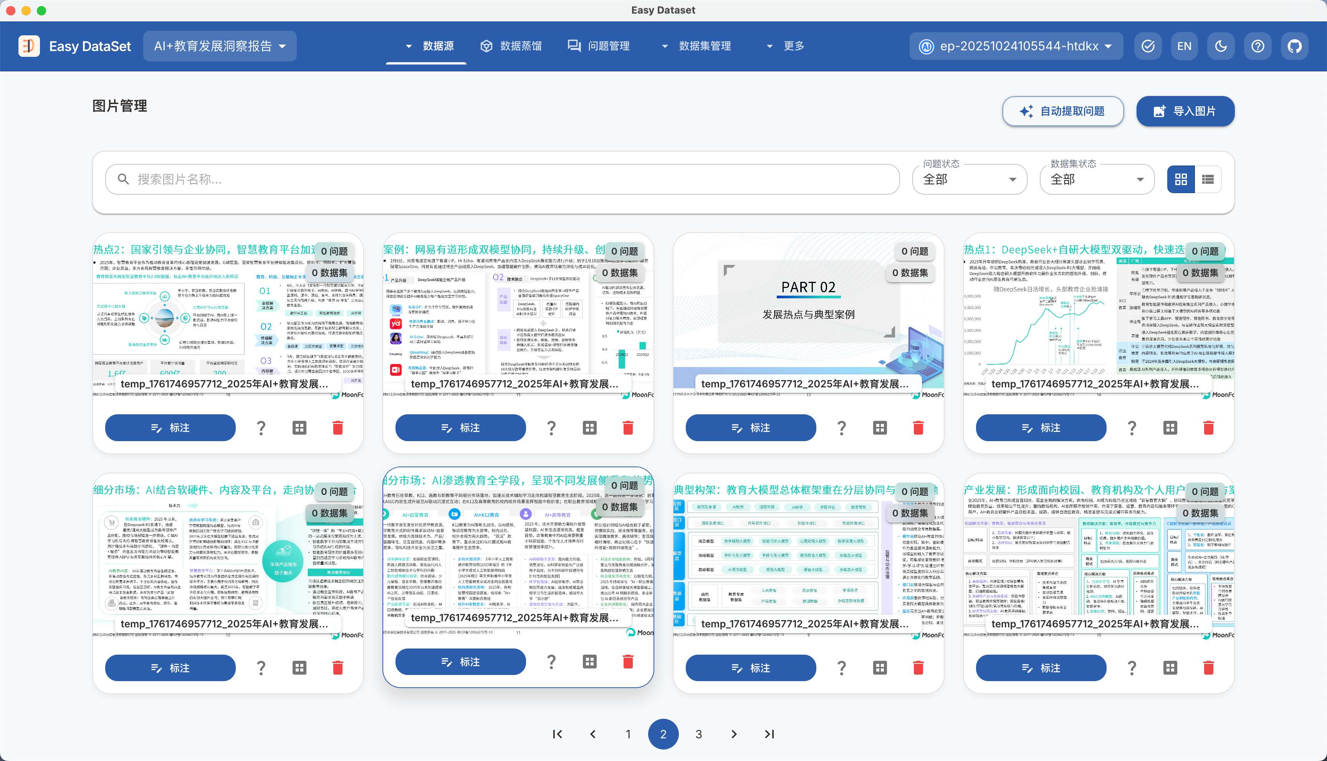Screen dimensions: 1327x761
Task: Open the GitHub repository icon
Action: click(1294, 46)
